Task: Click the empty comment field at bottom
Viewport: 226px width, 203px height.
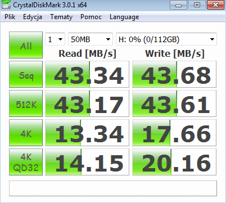Action: coord(113,188)
